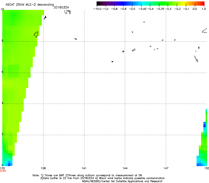Click the latitude axis label 4

2,103
